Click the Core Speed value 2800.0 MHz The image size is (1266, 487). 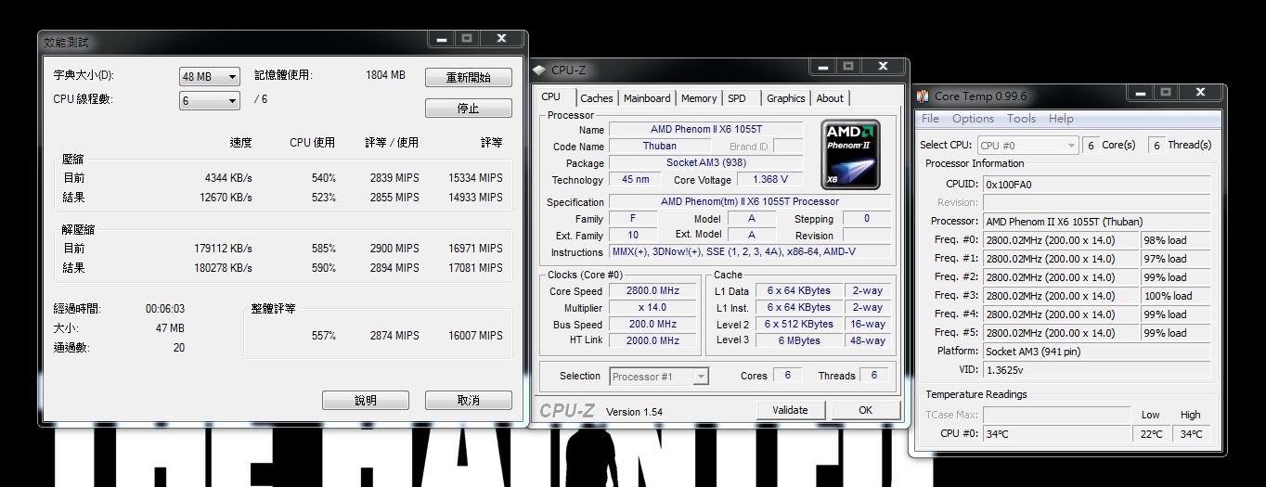click(652, 291)
